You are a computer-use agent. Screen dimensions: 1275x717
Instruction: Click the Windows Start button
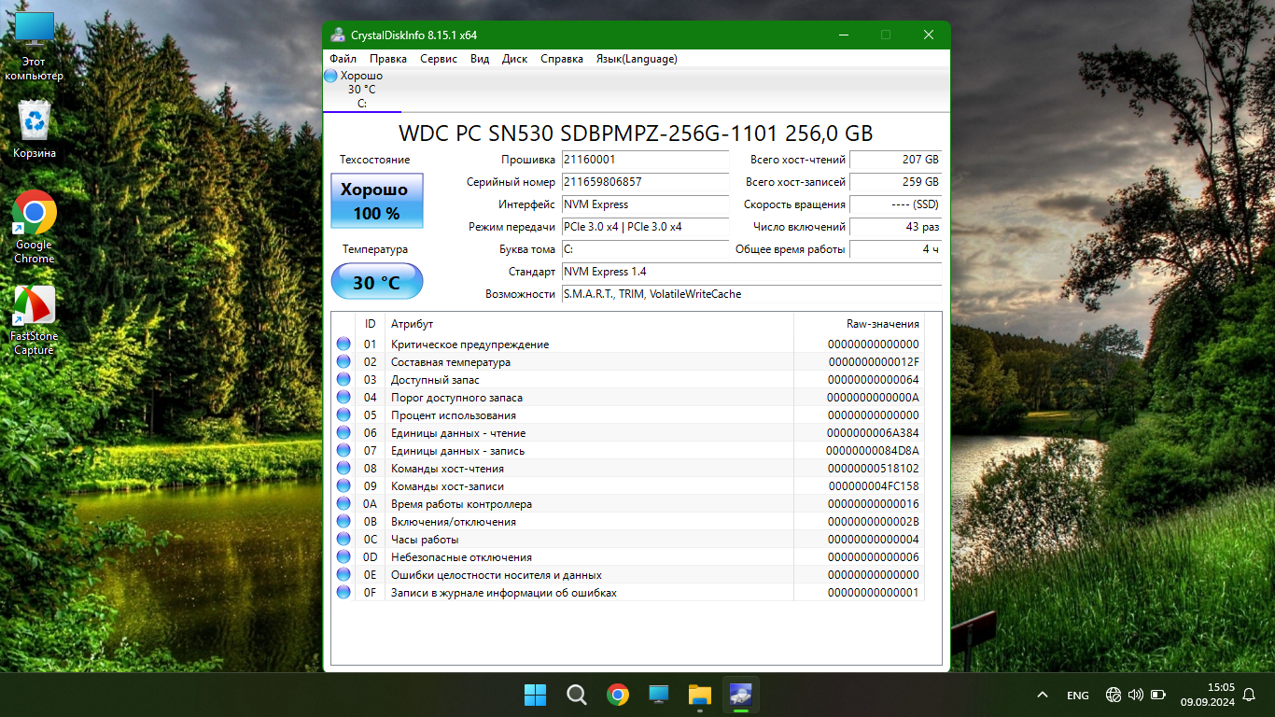click(x=536, y=695)
